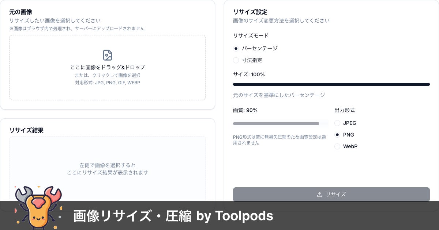Click the Toolpods crab mascot logo
The height and width of the screenshot is (230, 439).
pyautogui.click(x=38, y=208)
